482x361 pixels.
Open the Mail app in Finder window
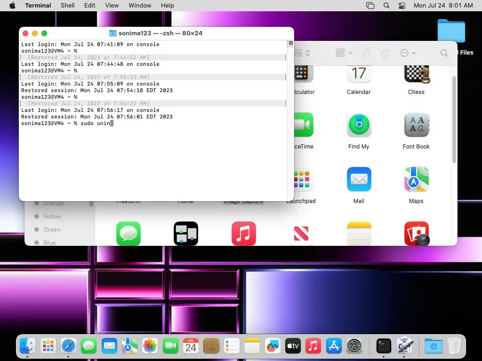(359, 179)
